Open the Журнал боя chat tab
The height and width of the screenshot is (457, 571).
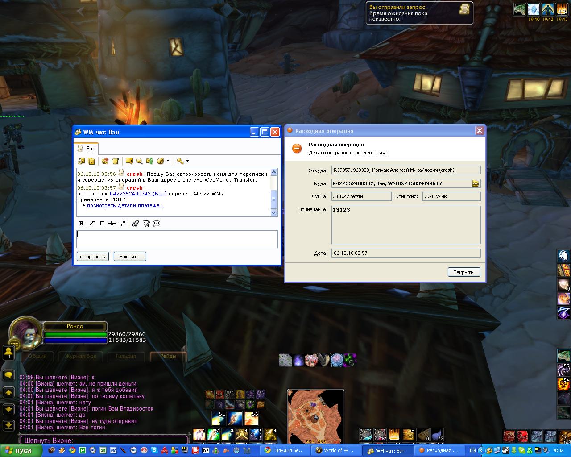click(80, 356)
